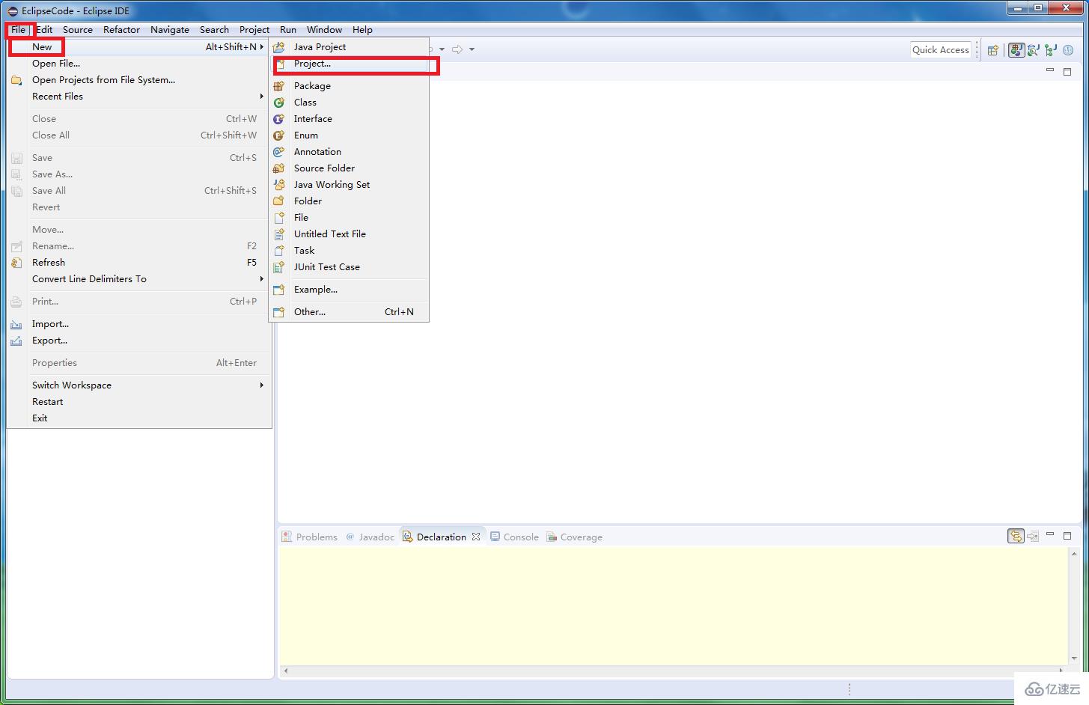This screenshot has width=1089, height=705.
Task: Create a new Task
Action: pos(349,251)
